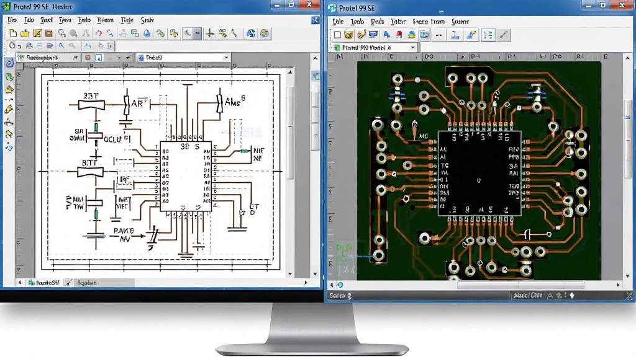Open the Protel 99 Model A combo box
Screen dimensions: 636x357
(x=375, y=48)
